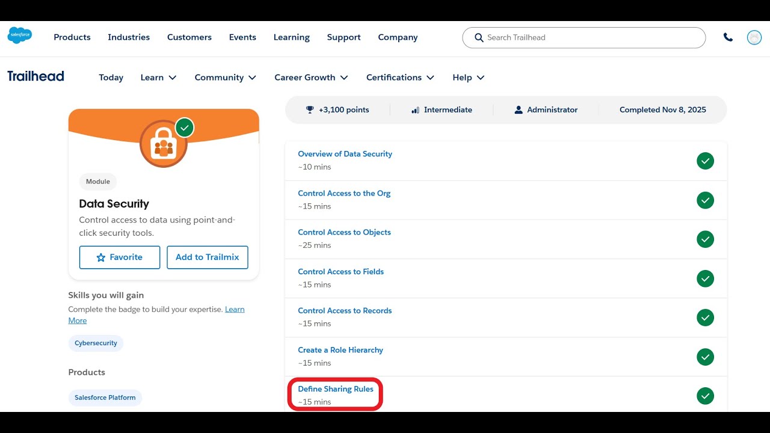Open Define Sharing Rules unit
This screenshot has height=433, width=770.
point(336,389)
